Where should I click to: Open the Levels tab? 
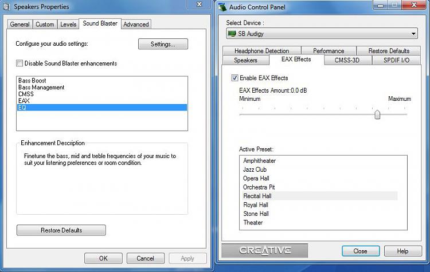tap(68, 24)
